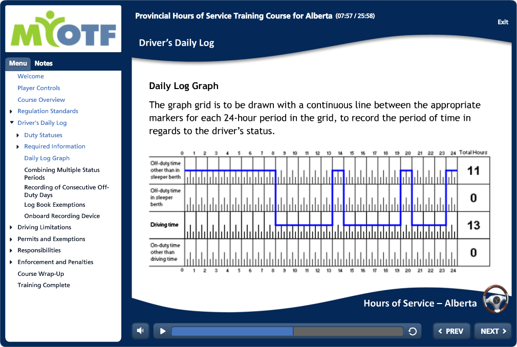Image resolution: width=517 pixels, height=347 pixels.
Task: Expand the Regulation Standards section
Action: point(11,112)
